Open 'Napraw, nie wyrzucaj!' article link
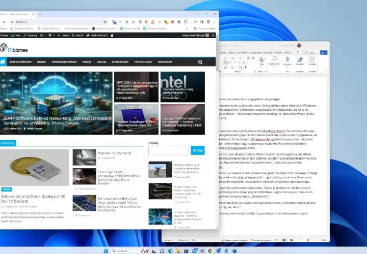The height and width of the screenshot is (254, 367). 115,153
